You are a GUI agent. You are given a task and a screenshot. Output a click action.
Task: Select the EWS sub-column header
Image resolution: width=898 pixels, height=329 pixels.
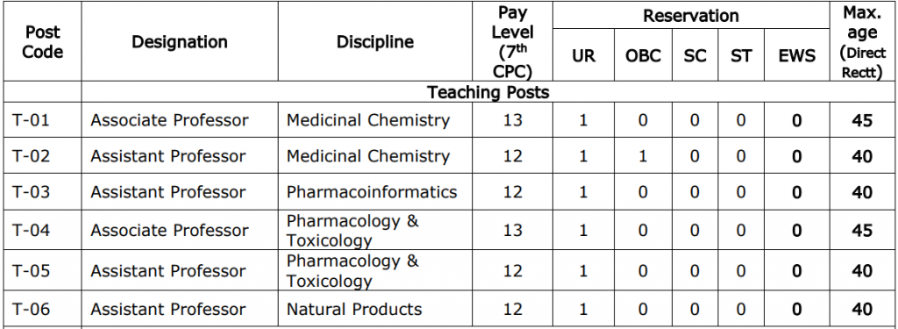796,55
